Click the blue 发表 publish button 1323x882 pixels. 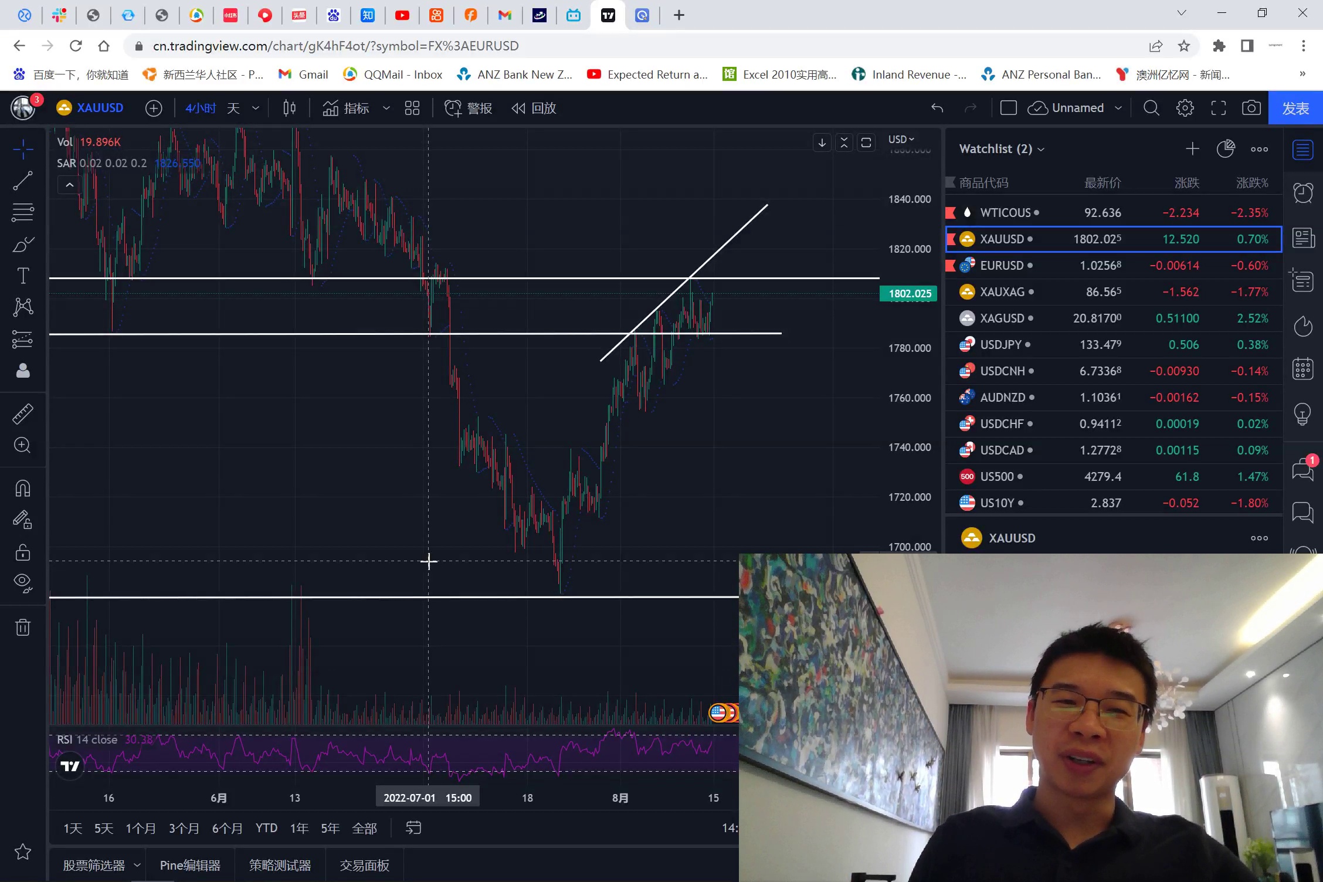(1295, 108)
